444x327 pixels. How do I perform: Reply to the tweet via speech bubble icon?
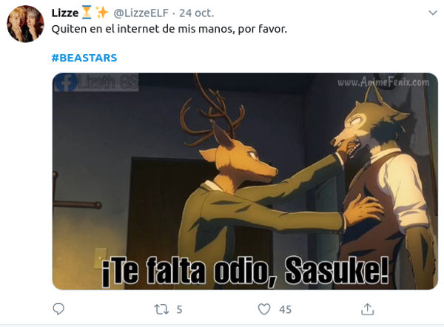[x=58, y=309]
